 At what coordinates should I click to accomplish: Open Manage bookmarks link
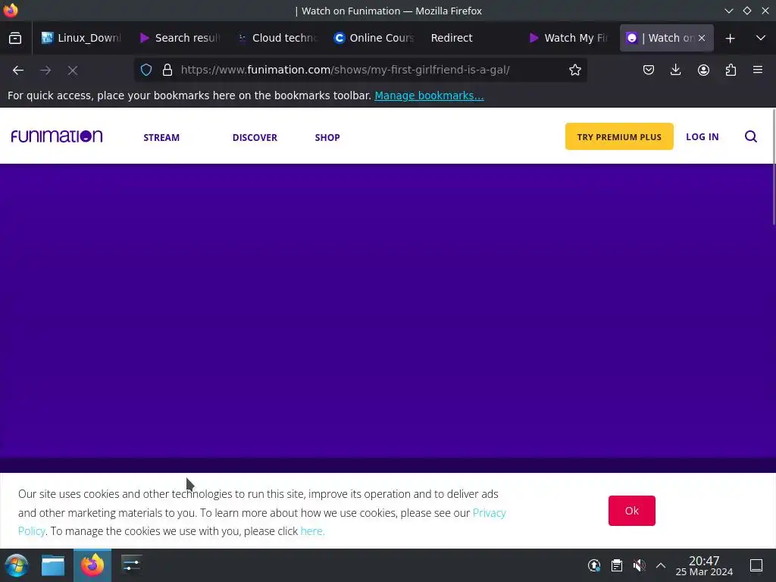click(429, 95)
